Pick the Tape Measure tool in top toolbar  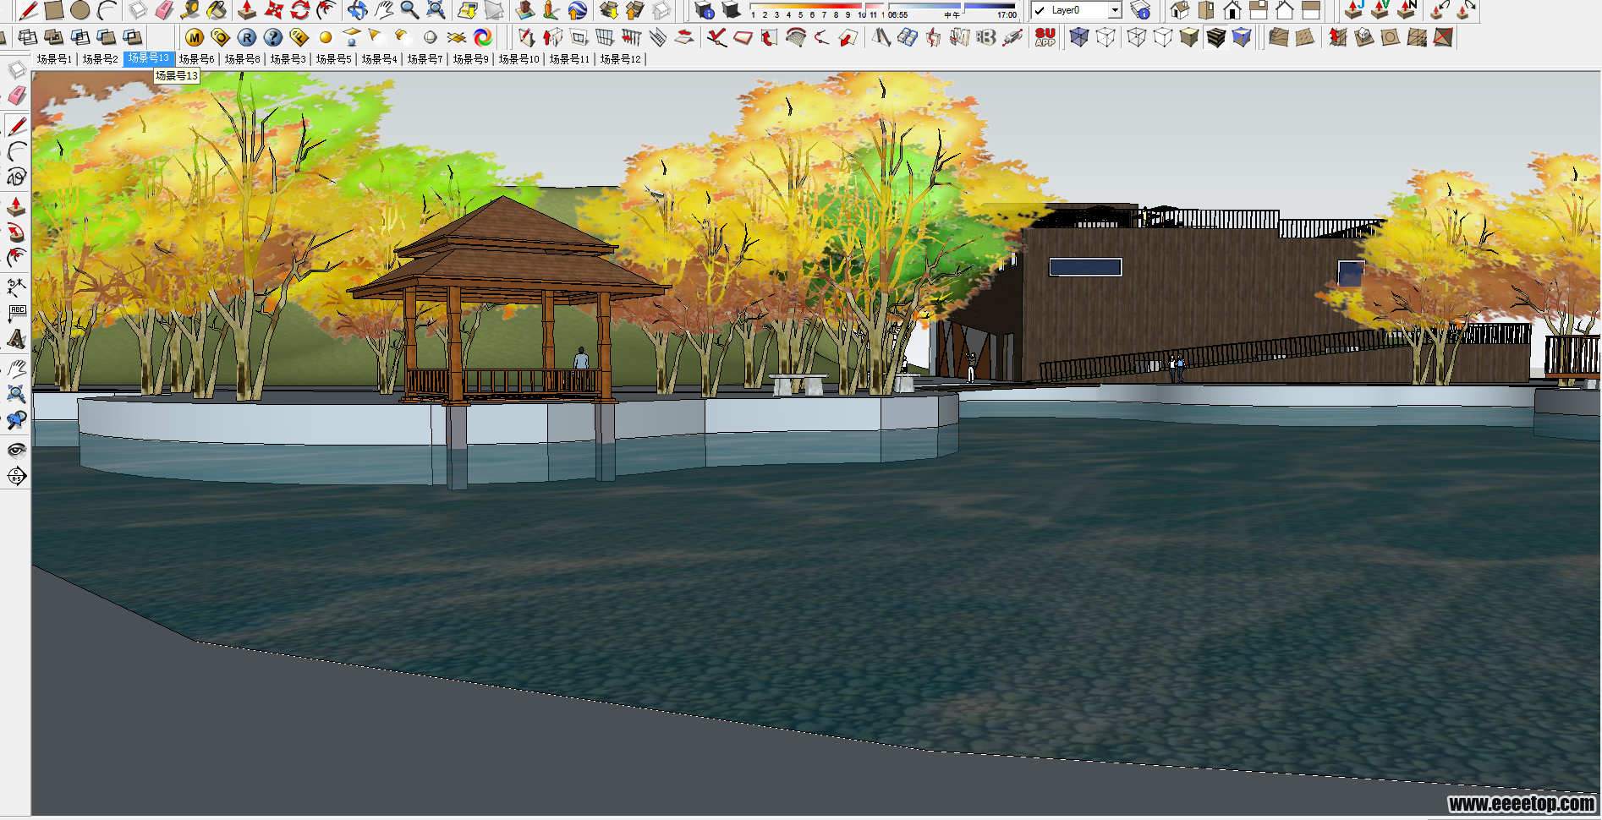(x=190, y=10)
